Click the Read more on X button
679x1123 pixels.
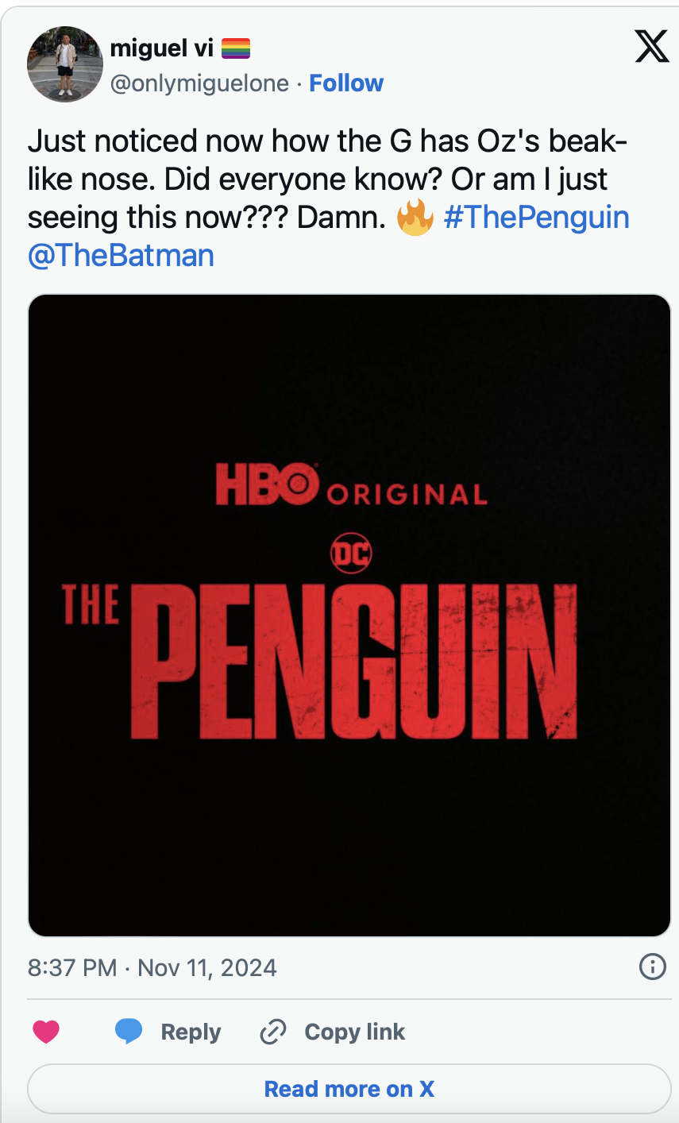coord(349,1089)
